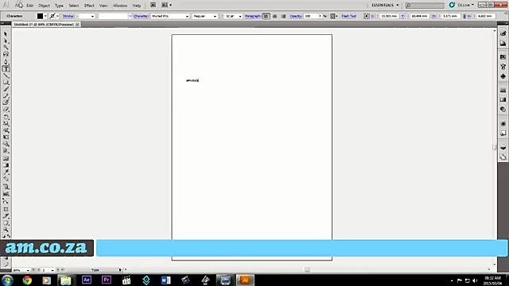509x286 pixels.
Task: Click the reference point icon
Action: point(367,16)
